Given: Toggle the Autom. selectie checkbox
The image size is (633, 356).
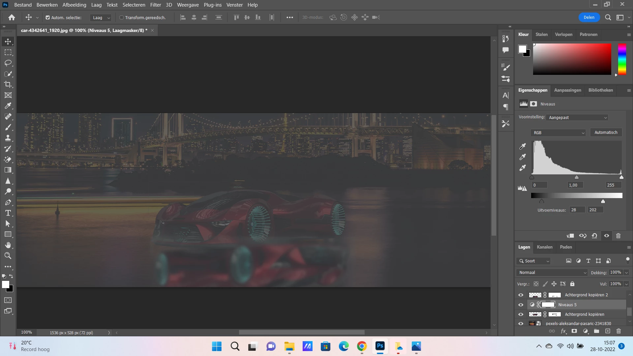Looking at the screenshot, I should 47,17.
